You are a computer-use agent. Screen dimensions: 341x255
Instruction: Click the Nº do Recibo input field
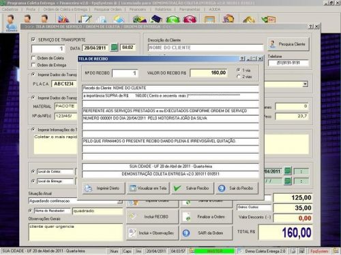click(125, 73)
